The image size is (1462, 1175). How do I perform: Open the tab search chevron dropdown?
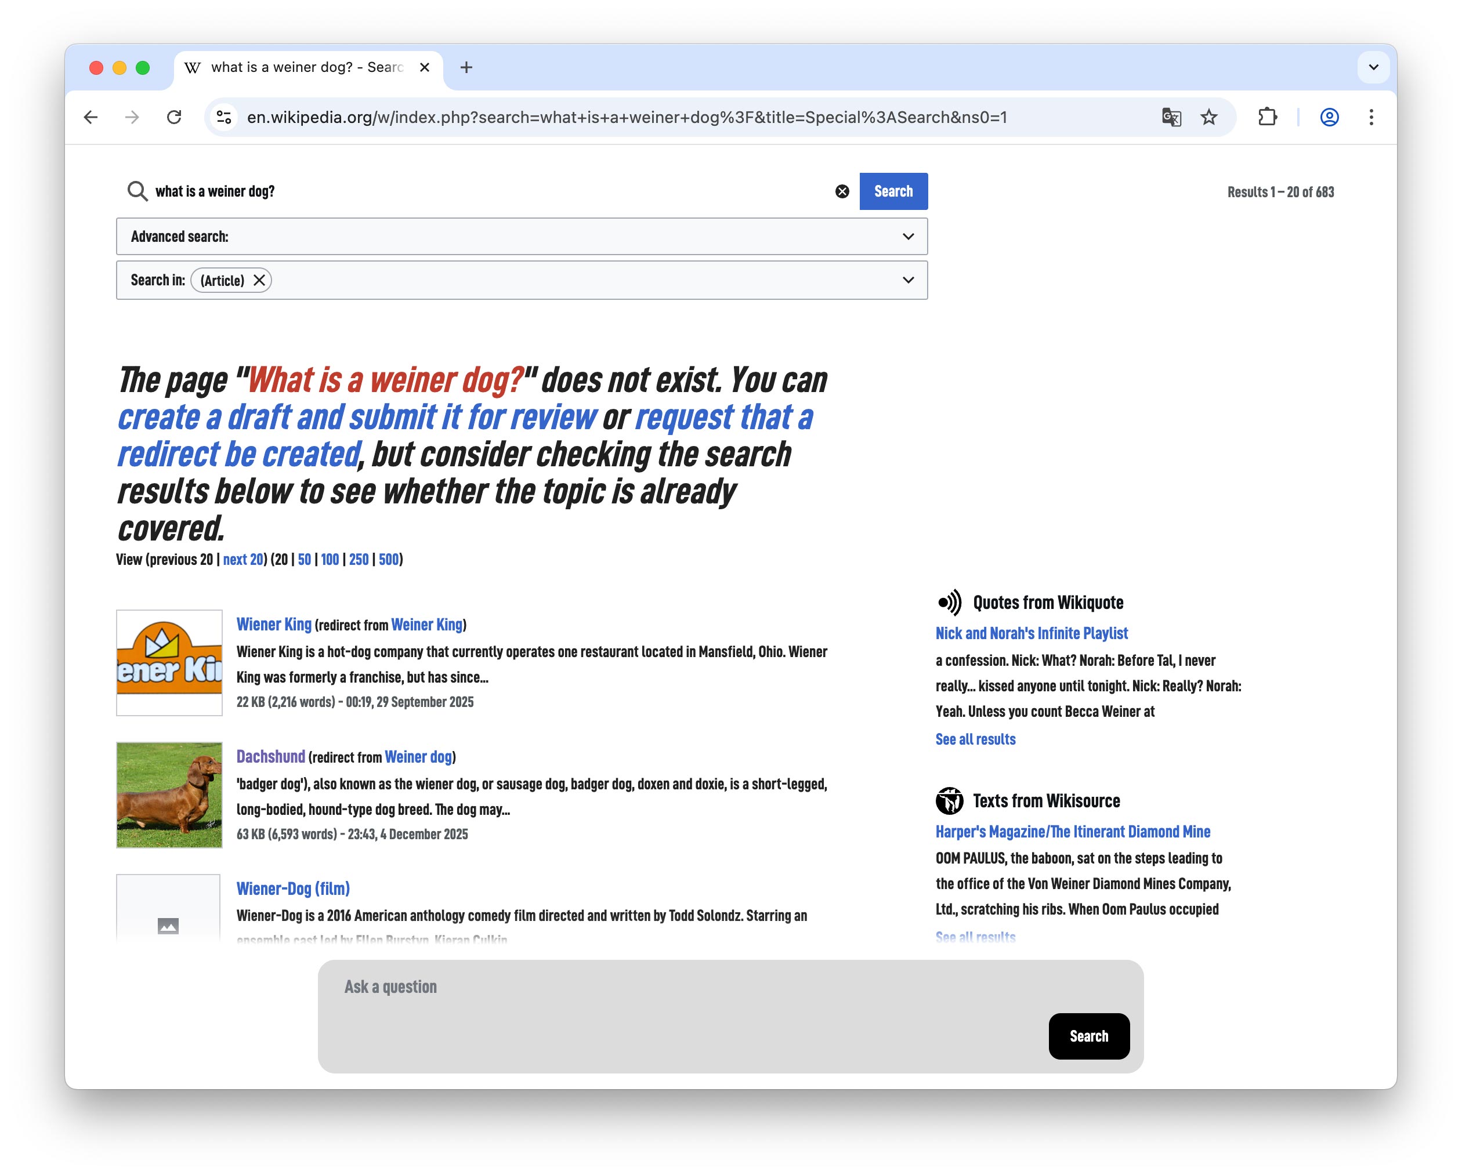click(x=1373, y=67)
